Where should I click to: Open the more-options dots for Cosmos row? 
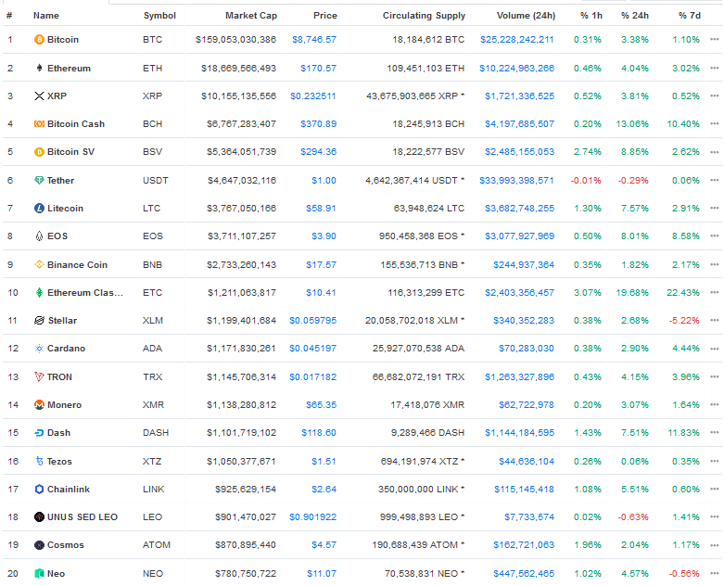point(715,545)
